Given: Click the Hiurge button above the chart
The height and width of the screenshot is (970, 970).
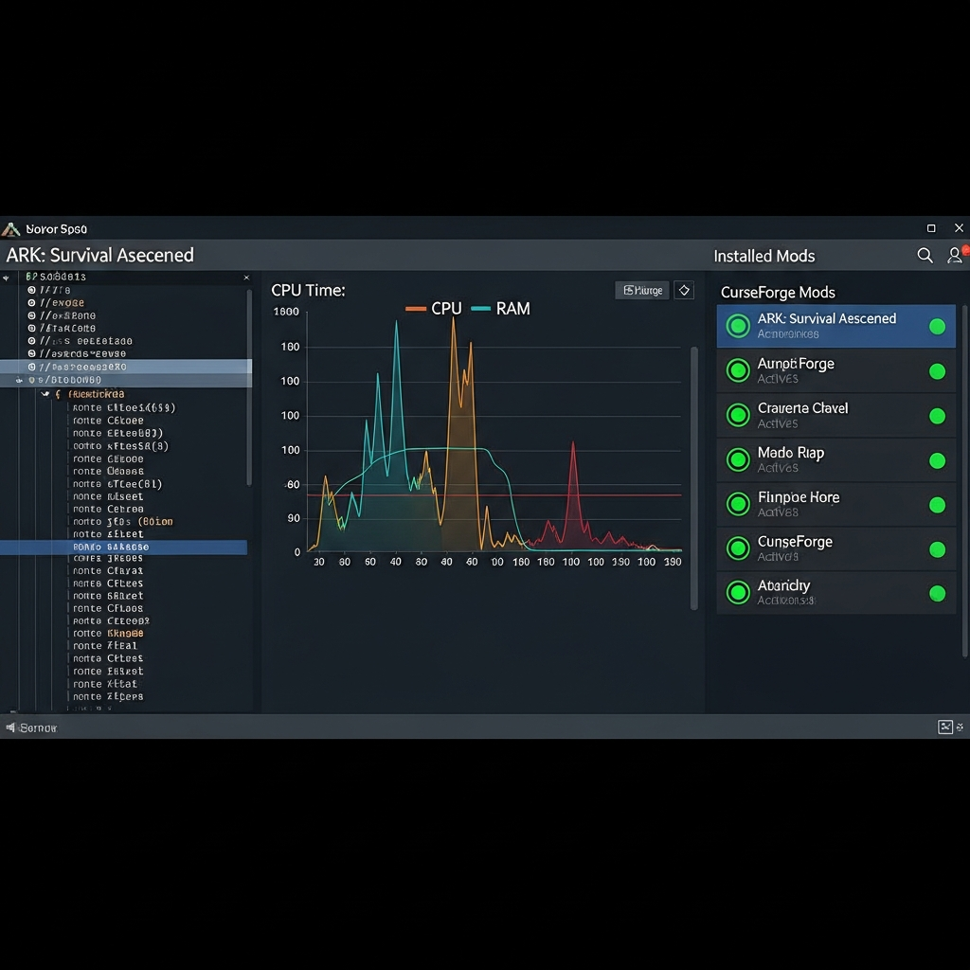Looking at the screenshot, I should click(x=642, y=290).
